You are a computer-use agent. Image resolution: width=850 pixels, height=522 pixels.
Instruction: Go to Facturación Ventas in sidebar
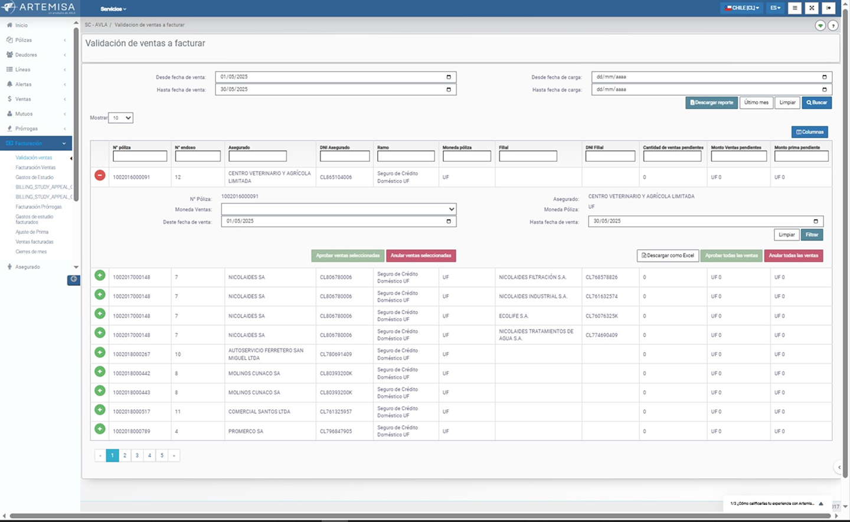point(35,168)
